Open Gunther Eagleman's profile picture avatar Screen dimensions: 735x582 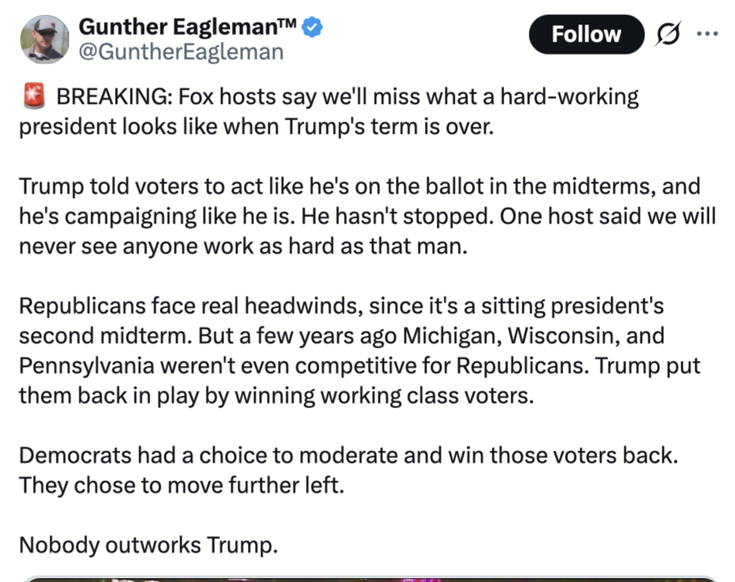pyautogui.click(x=45, y=39)
